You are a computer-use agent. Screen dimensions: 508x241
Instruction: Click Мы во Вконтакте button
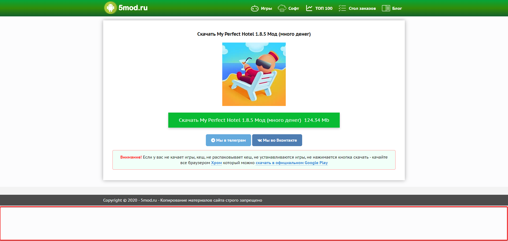tap(277, 140)
